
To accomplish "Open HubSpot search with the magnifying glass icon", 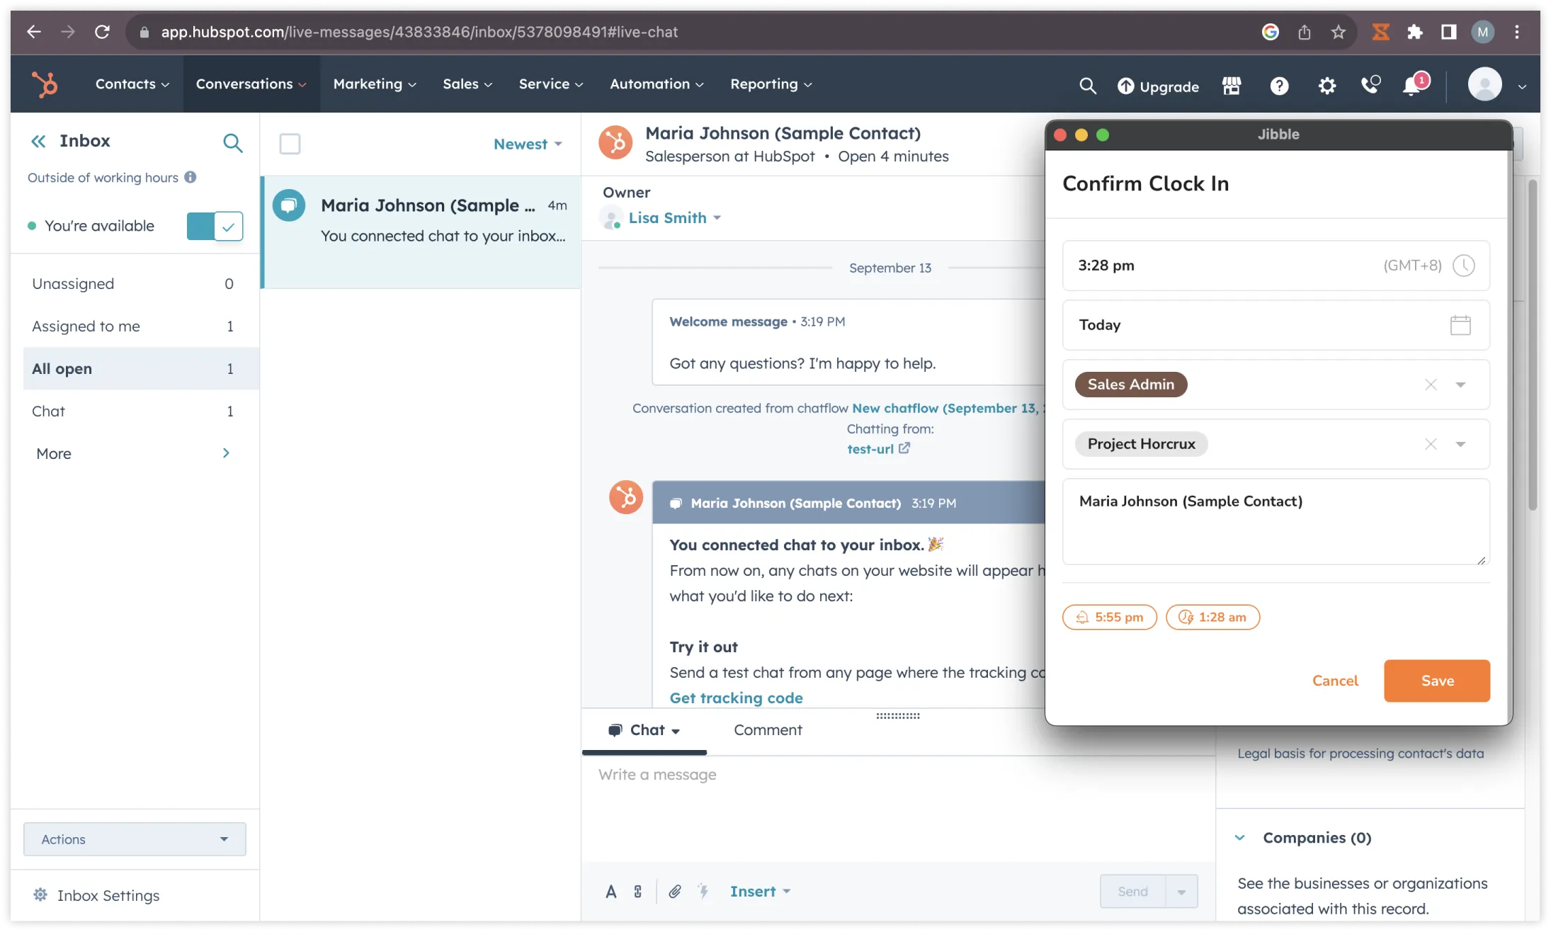I will 1088,85.
